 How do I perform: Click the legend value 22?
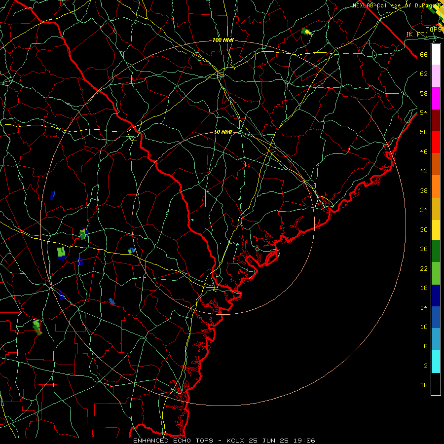(x=424, y=268)
